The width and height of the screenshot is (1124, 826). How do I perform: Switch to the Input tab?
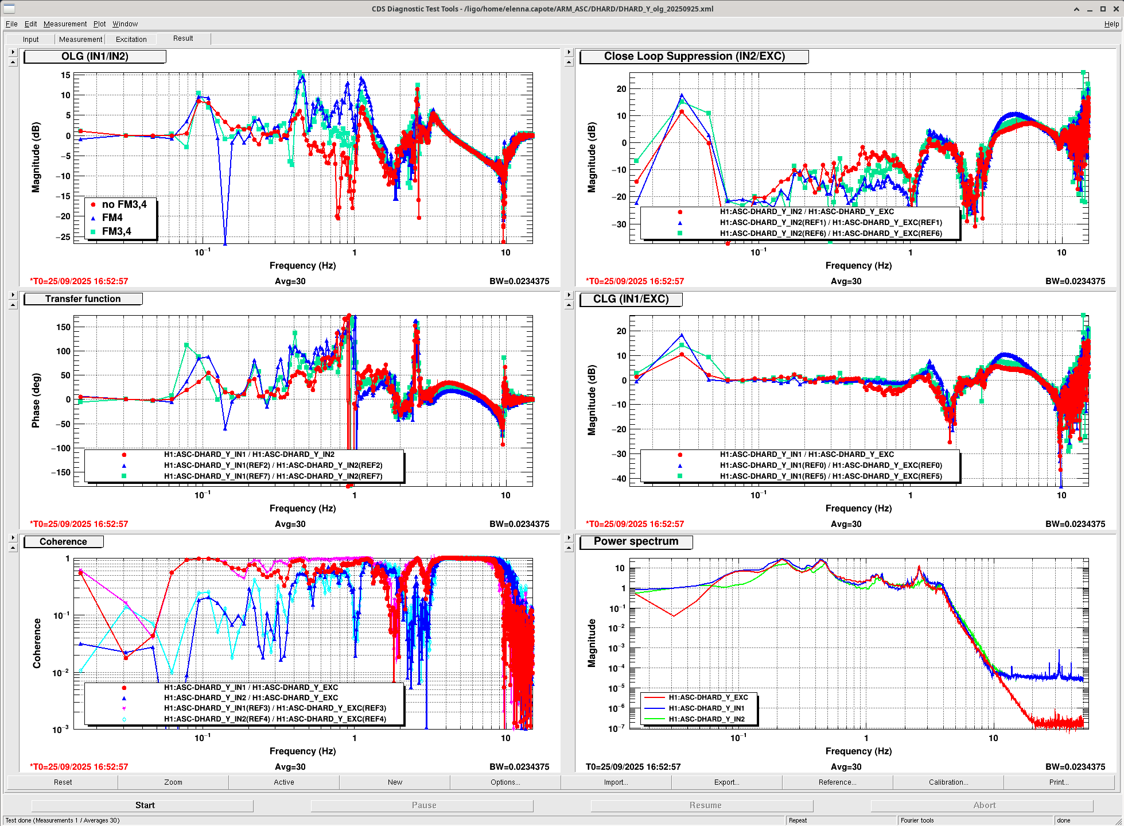pyautogui.click(x=31, y=40)
